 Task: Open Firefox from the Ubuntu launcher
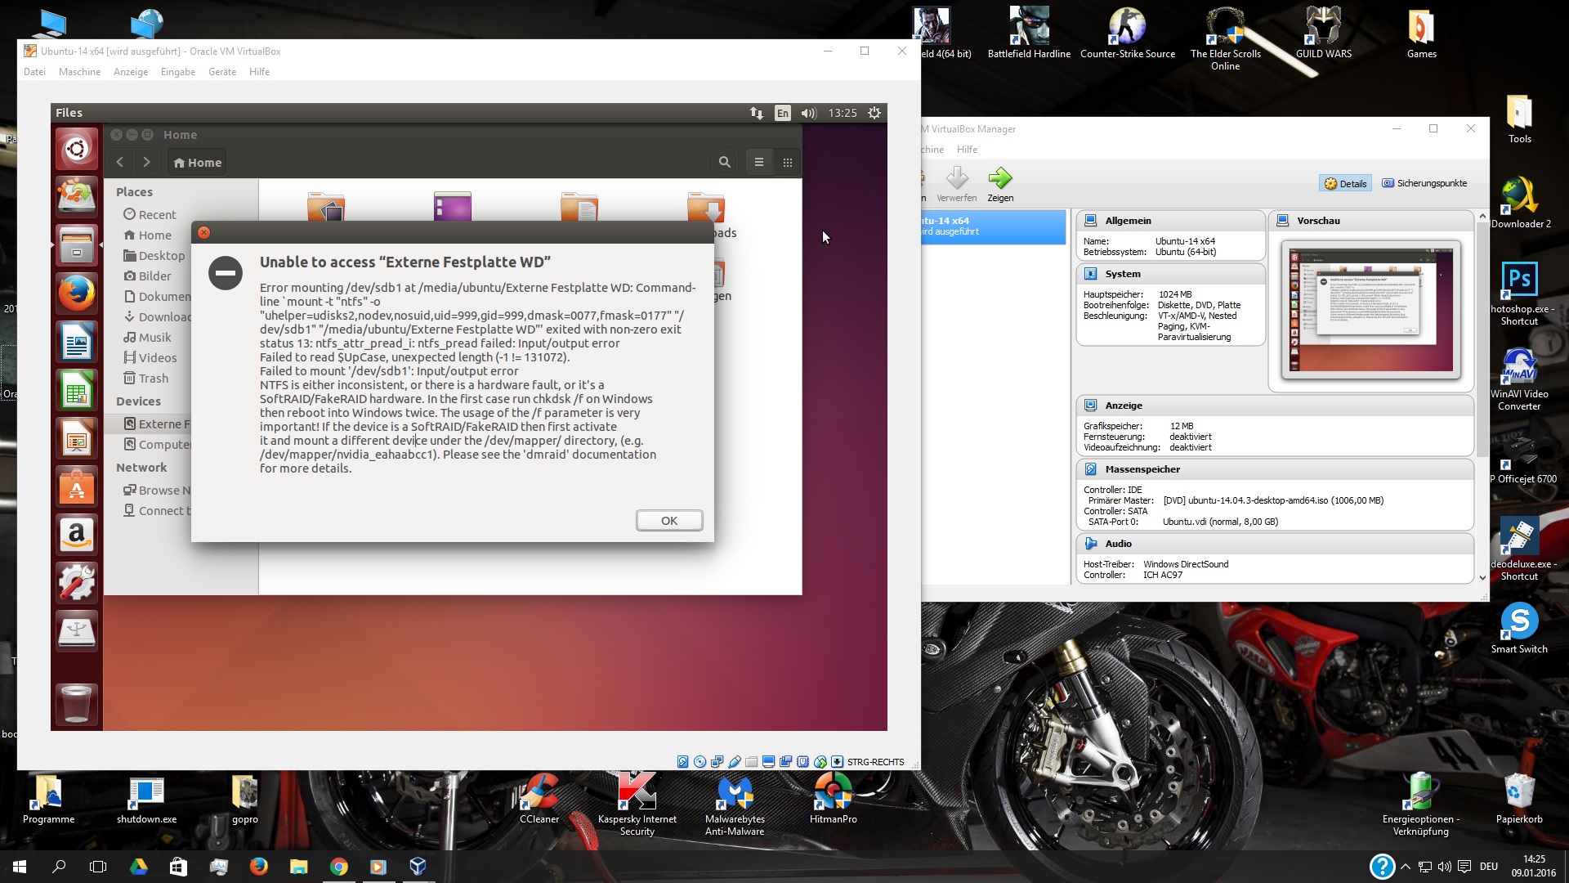(x=77, y=294)
